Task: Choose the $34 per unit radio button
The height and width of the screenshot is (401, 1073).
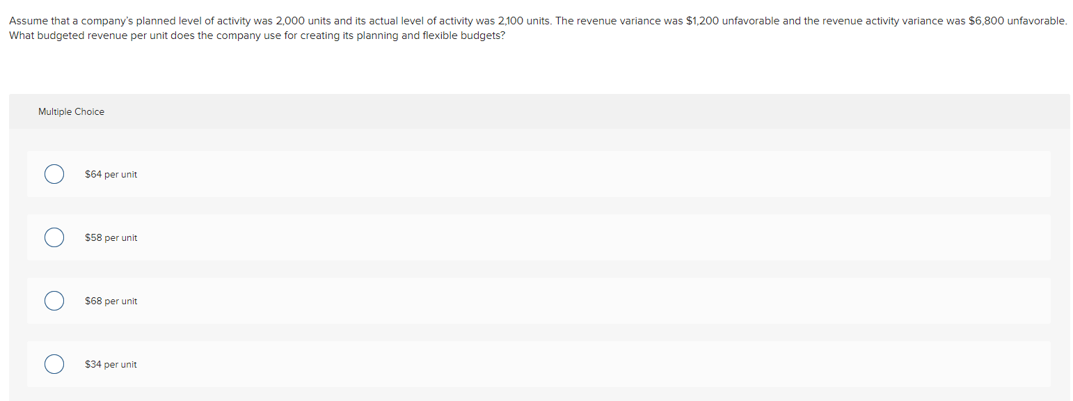Action: (54, 363)
